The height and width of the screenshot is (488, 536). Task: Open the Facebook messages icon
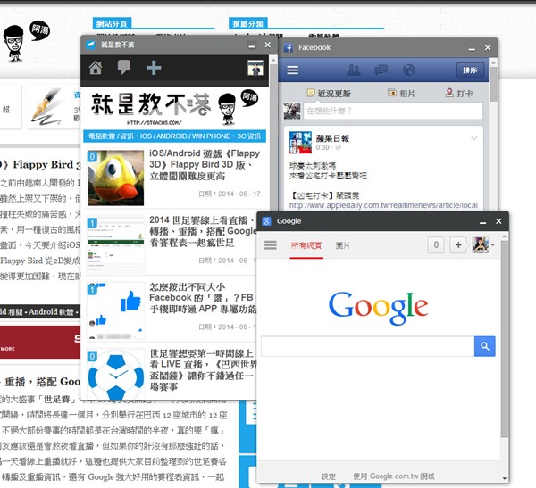coord(381,70)
